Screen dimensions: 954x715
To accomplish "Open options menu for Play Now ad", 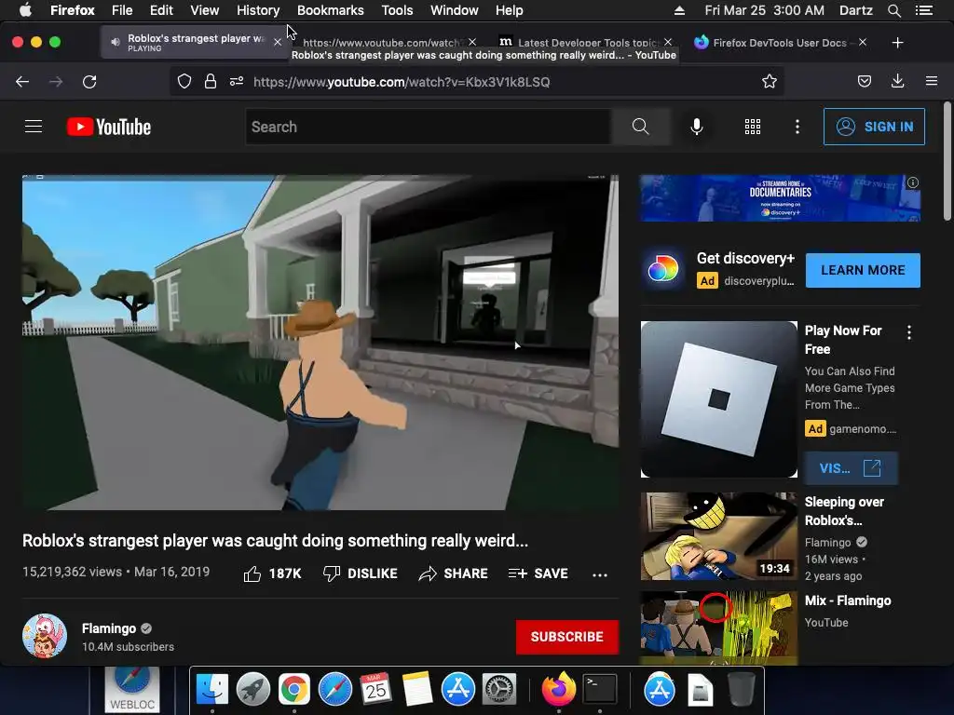I will [909, 332].
